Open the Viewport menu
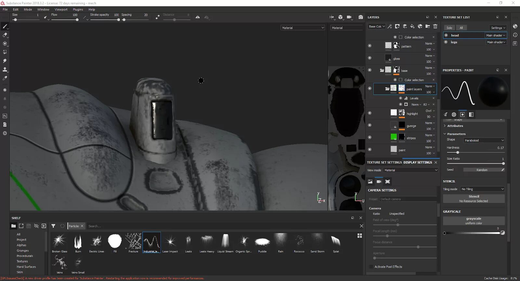 (61, 9)
